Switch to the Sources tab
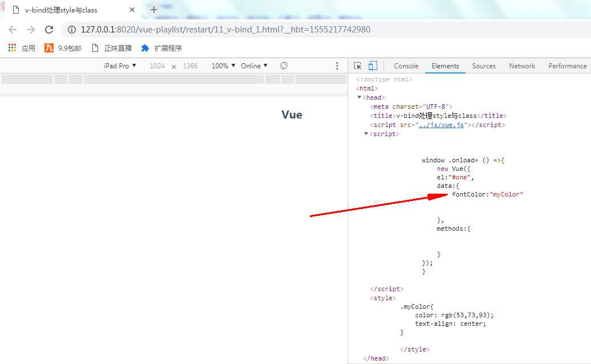Image resolution: width=591 pixels, height=364 pixels. tap(484, 66)
